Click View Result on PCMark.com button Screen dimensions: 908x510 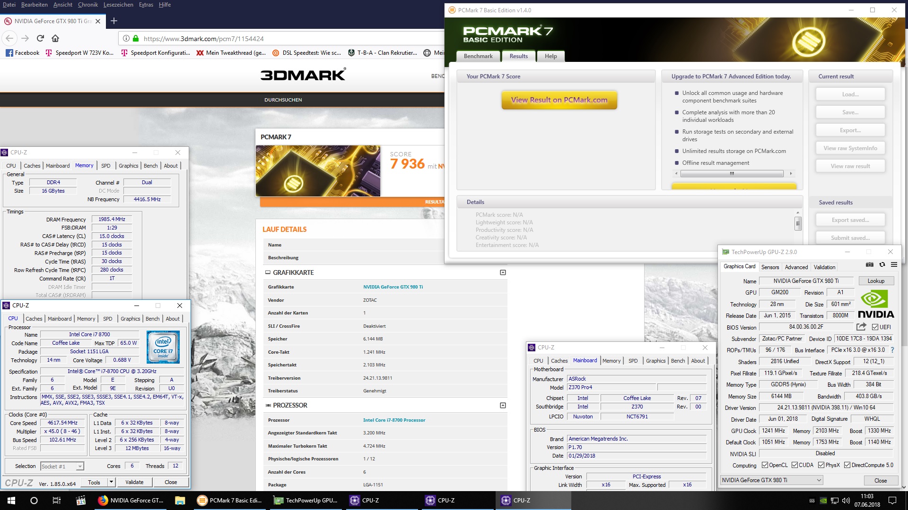tap(559, 100)
